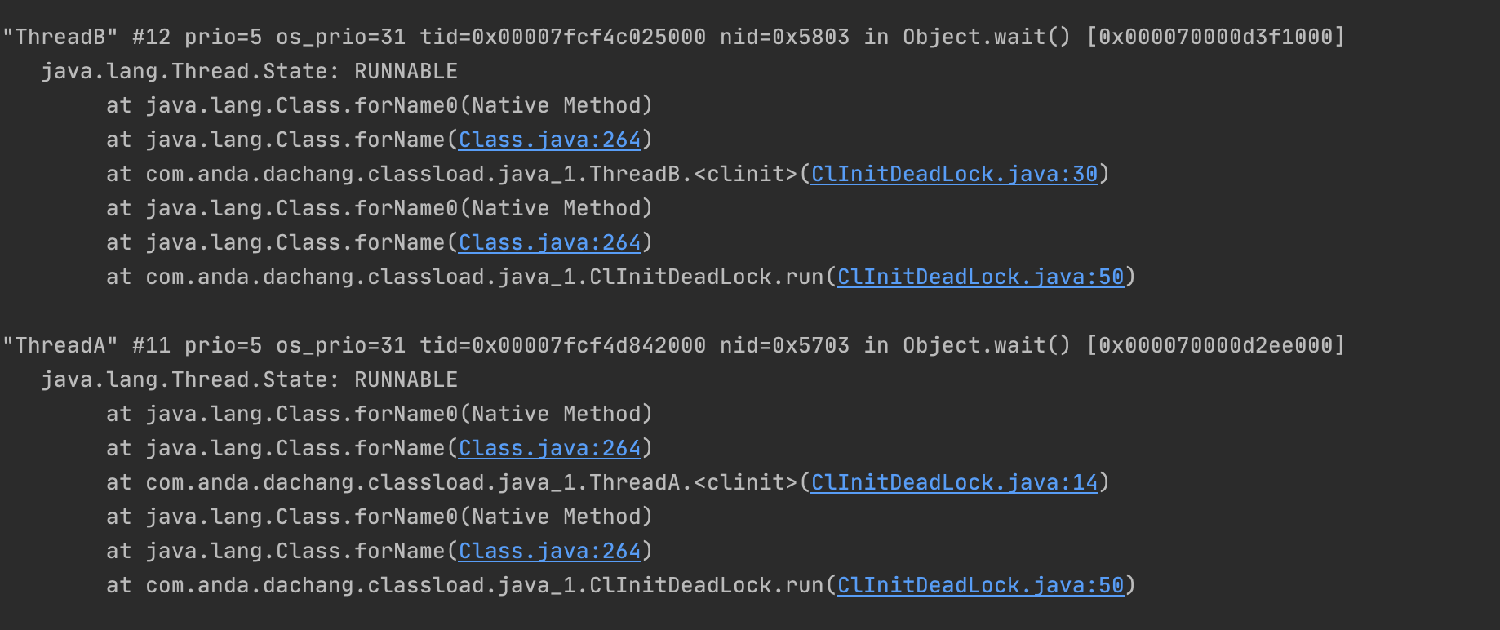Click the nid=0x5703 text
This screenshot has height=630, width=1500.
(x=784, y=345)
